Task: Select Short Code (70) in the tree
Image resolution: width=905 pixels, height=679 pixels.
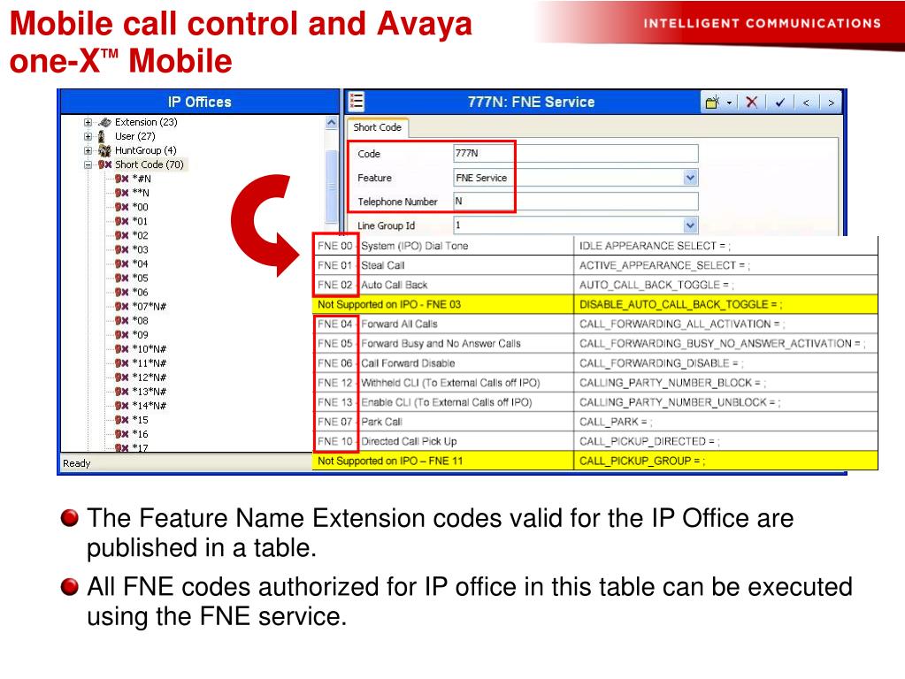Action: (x=149, y=165)
